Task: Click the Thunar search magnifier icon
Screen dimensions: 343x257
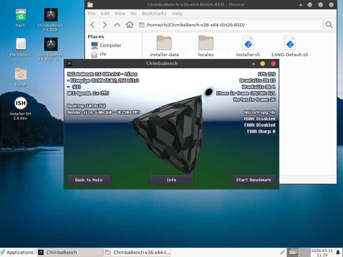Action: click(x=329, y=25)
